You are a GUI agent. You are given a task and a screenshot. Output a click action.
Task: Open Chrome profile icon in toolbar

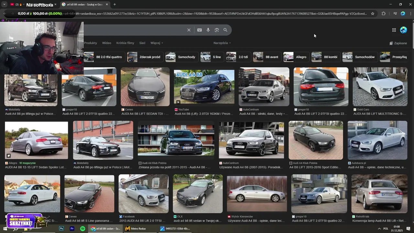(x=403, y=14)
